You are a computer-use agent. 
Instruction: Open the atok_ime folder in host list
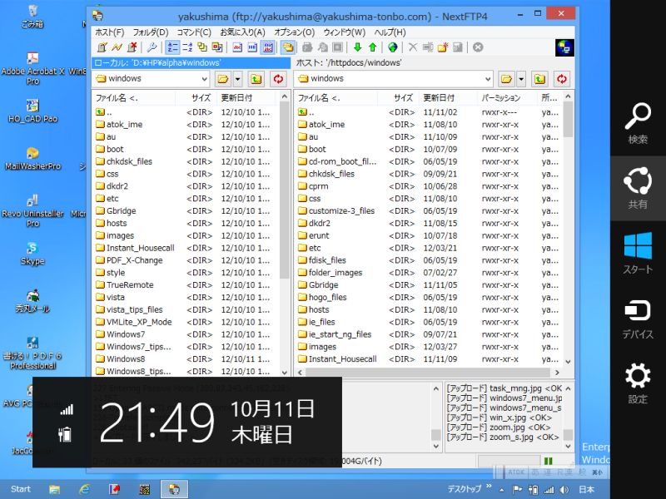(x=326, y=124)
